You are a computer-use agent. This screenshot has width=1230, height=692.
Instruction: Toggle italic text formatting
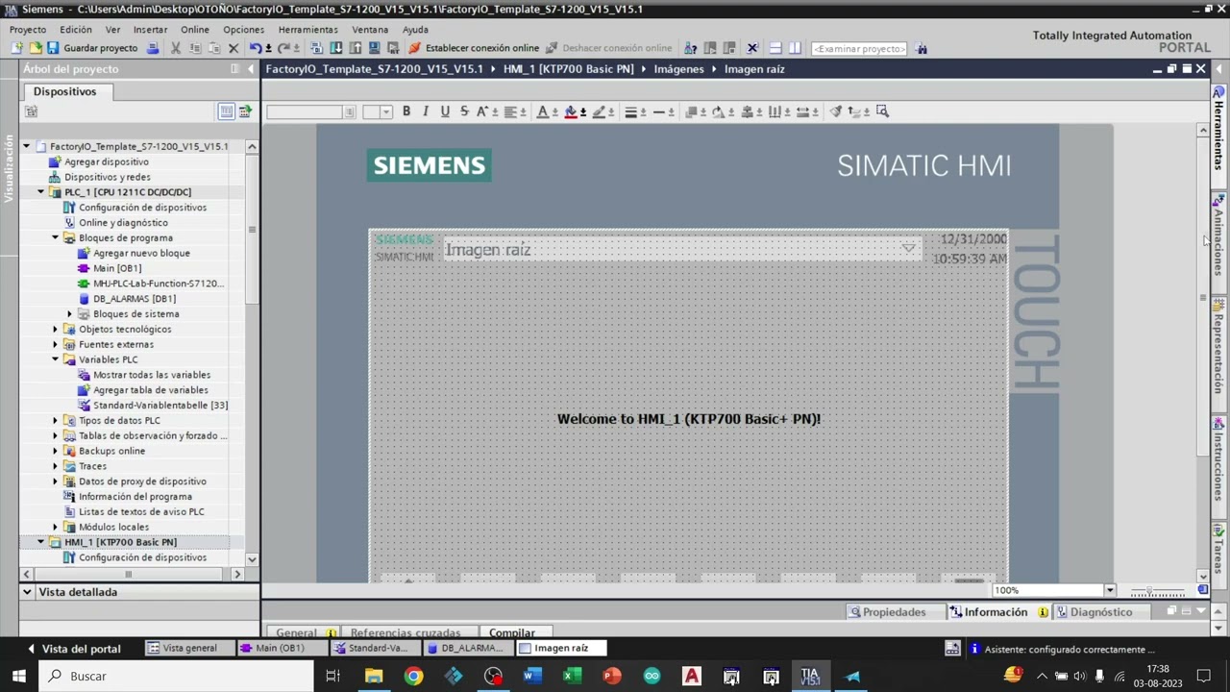(x=426, y=111)
